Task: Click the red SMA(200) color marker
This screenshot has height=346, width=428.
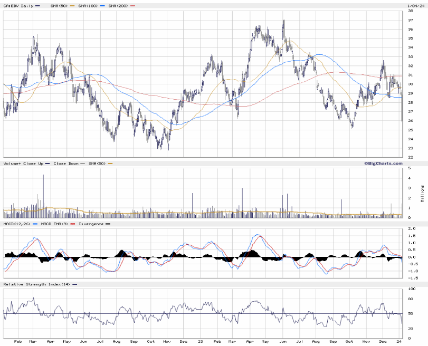Action: [x=133, y=5]
